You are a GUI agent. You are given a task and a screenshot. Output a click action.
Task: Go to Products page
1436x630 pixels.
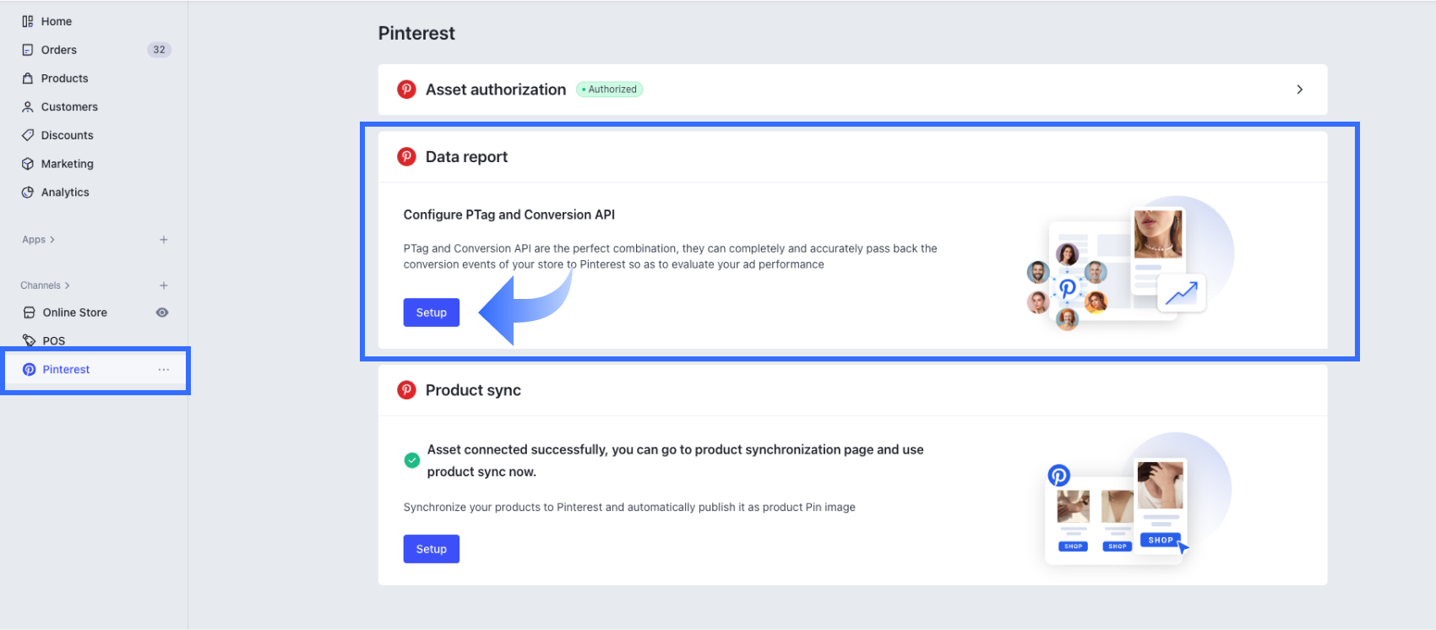(65, 79)
